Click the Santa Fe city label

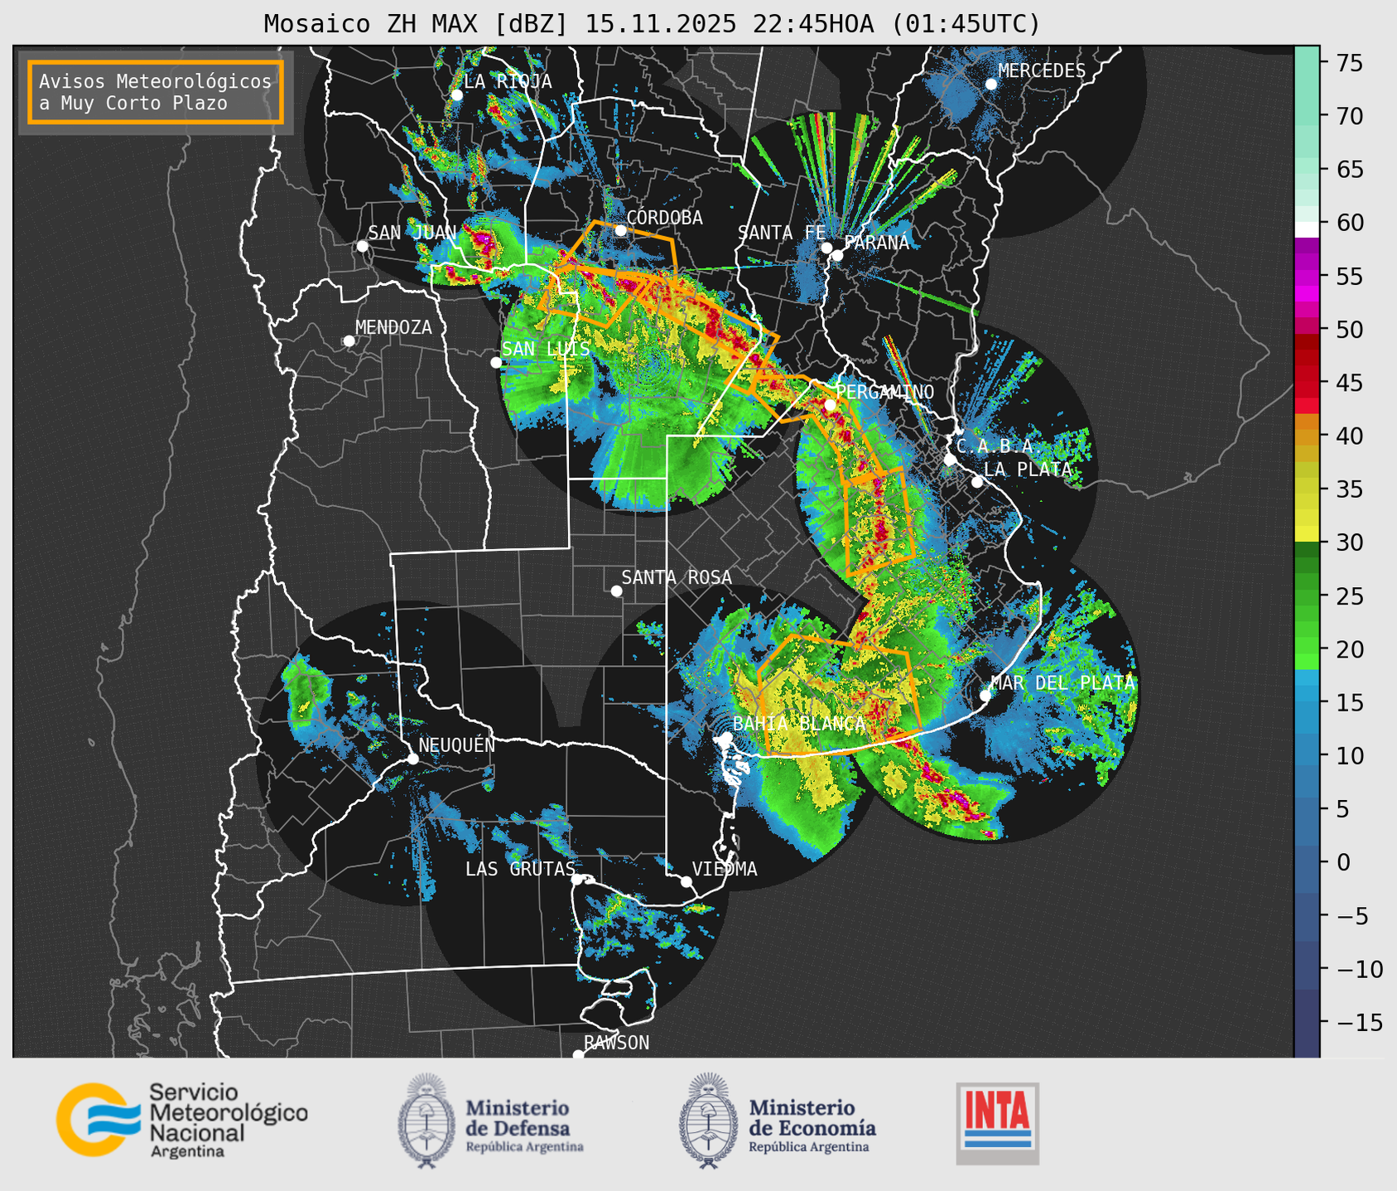click(782, 233)
